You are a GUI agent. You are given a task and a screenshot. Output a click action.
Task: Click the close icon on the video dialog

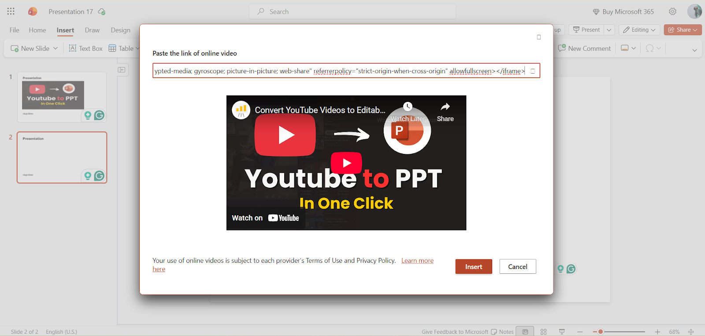pyautogui.click(x=538, y=37)
